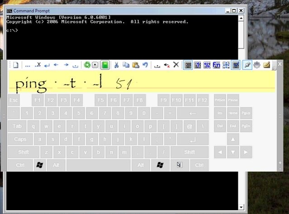Open the dropdown beside the recycle icon

point(95,65)
